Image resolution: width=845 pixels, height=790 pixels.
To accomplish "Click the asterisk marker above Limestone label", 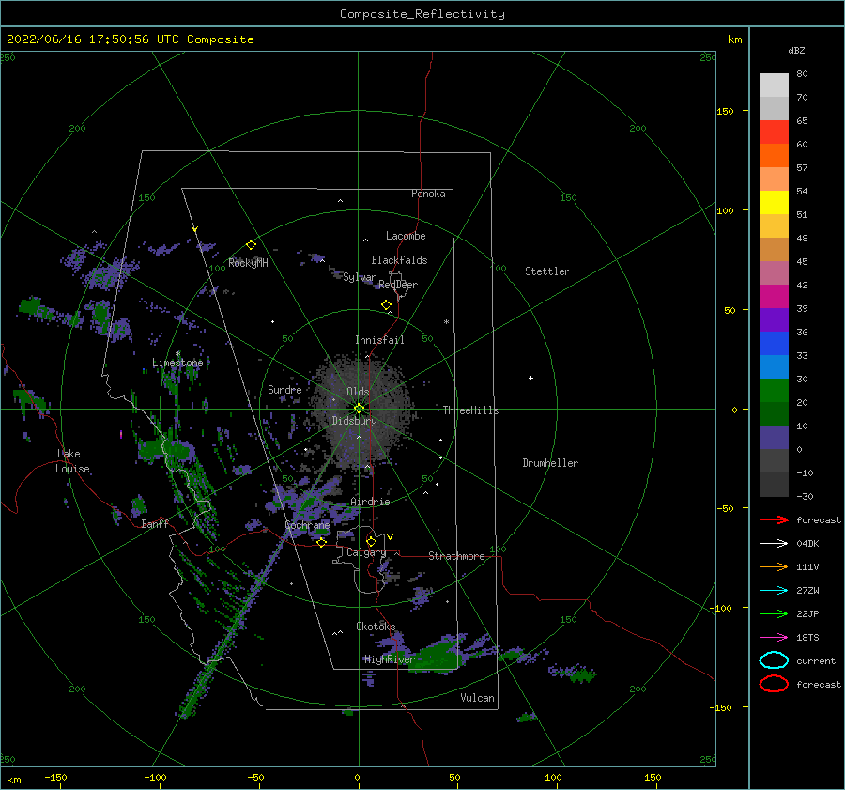I will coord(177,354).
